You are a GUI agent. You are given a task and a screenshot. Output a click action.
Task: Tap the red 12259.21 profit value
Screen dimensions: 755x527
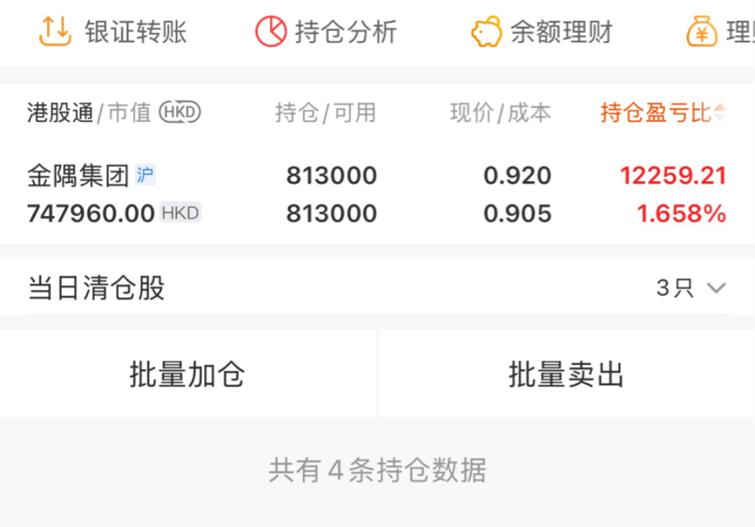pos(673,176)
